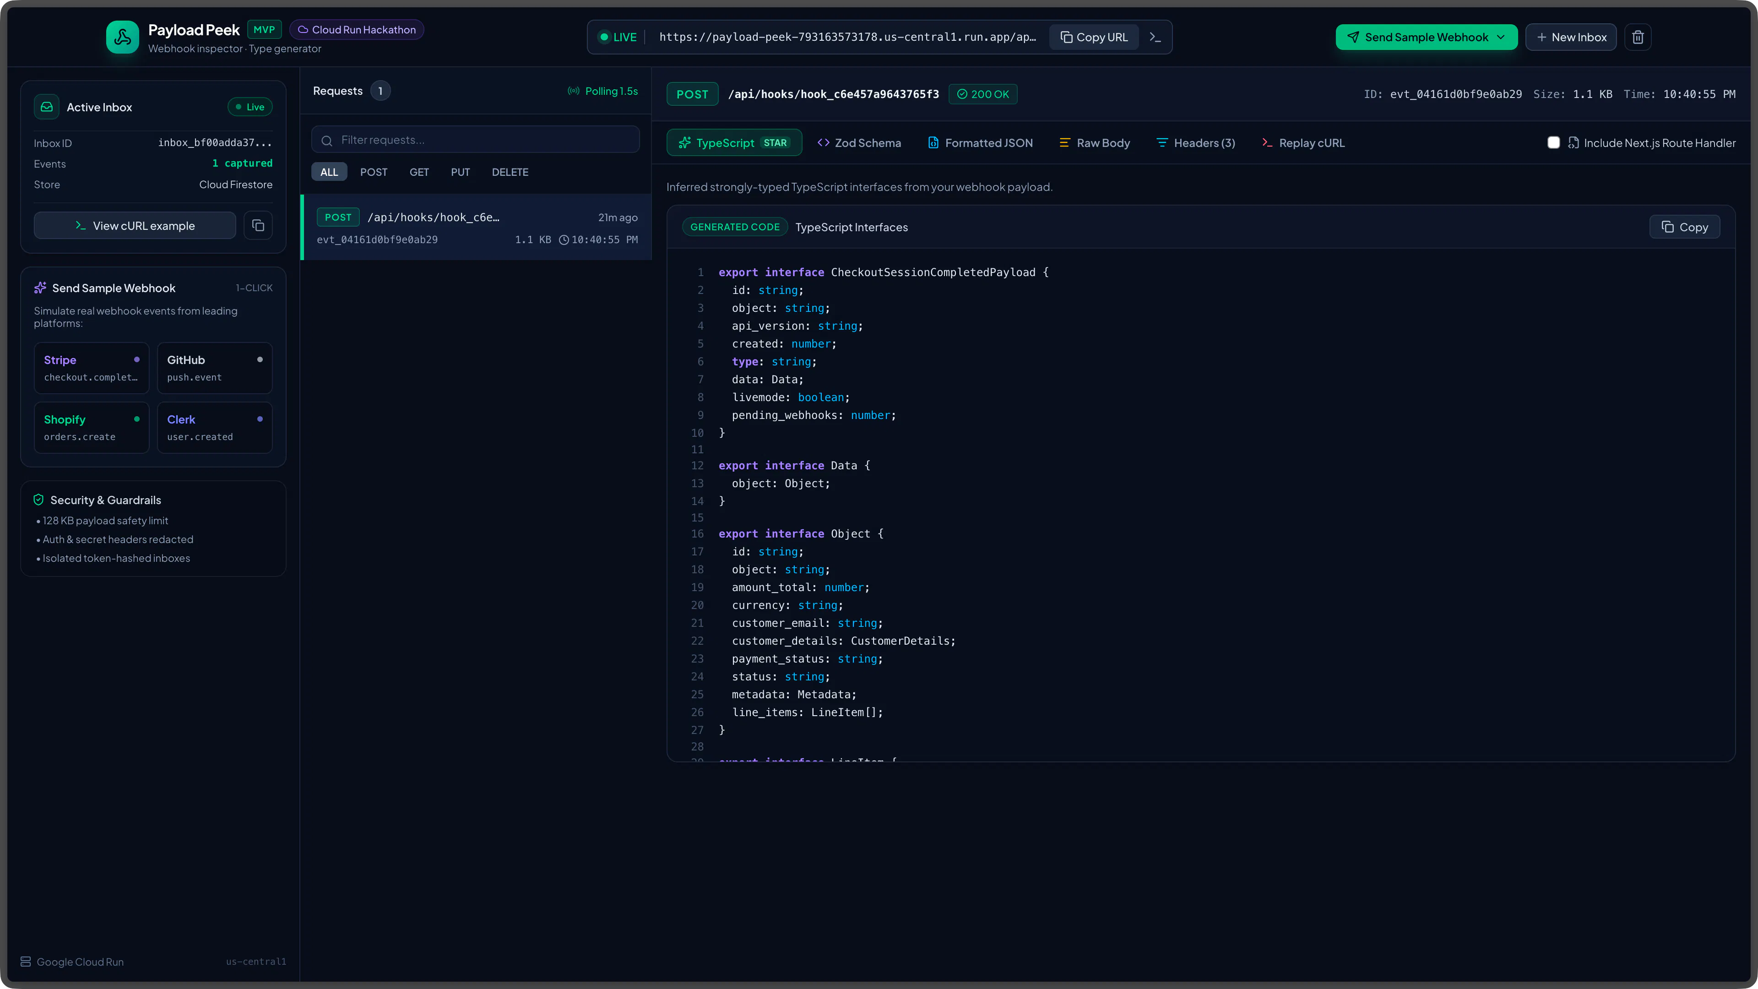Open the terminal icon beside Copy URL

[1155, 37]
